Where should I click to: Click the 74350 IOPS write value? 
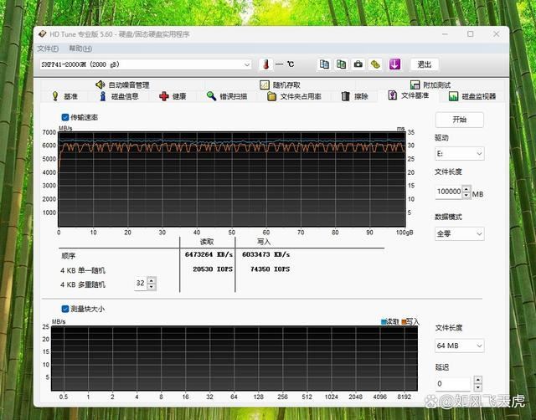coord(270,269)
